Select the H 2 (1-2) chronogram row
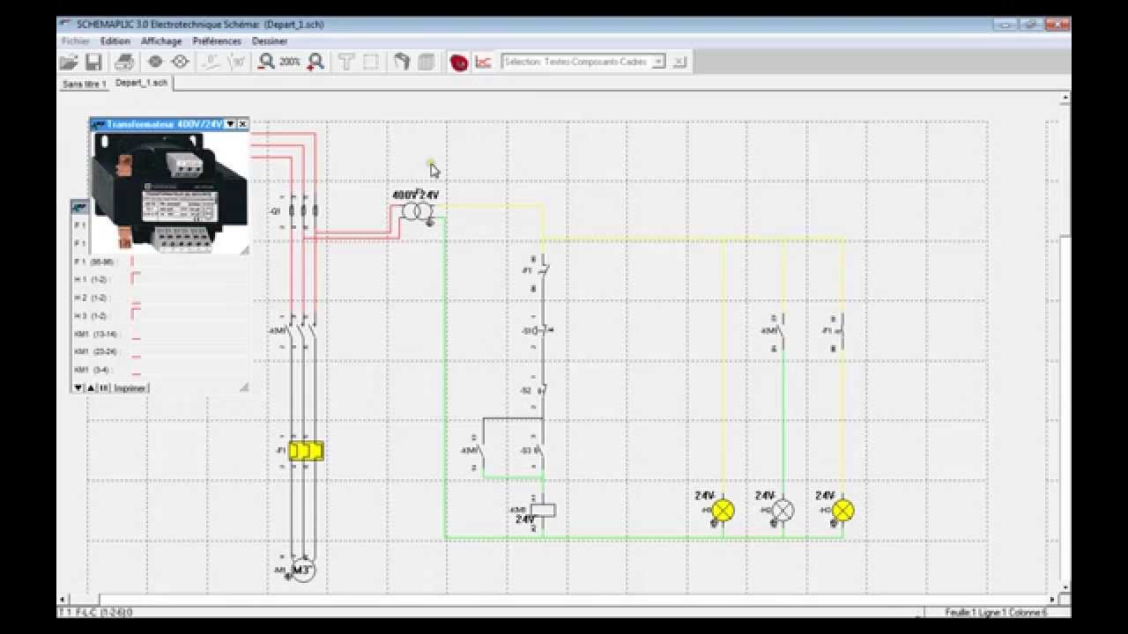Viewport: 1128px width, 634px height. pos(159,298)
